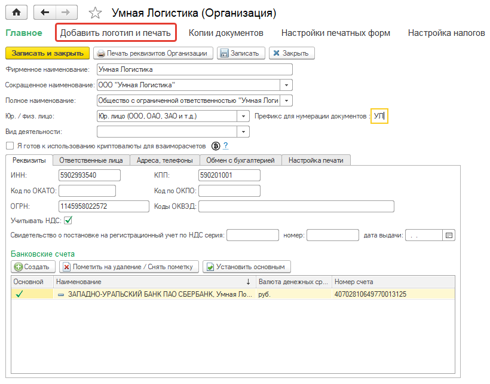Switch to Ответственные лица tab
The image size is (490, 384).
point(91,160)
